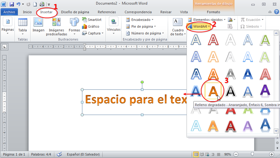This screenshot has height=158, width=280.
Task: Open the Referencias tab
Action: click(107, 12)
